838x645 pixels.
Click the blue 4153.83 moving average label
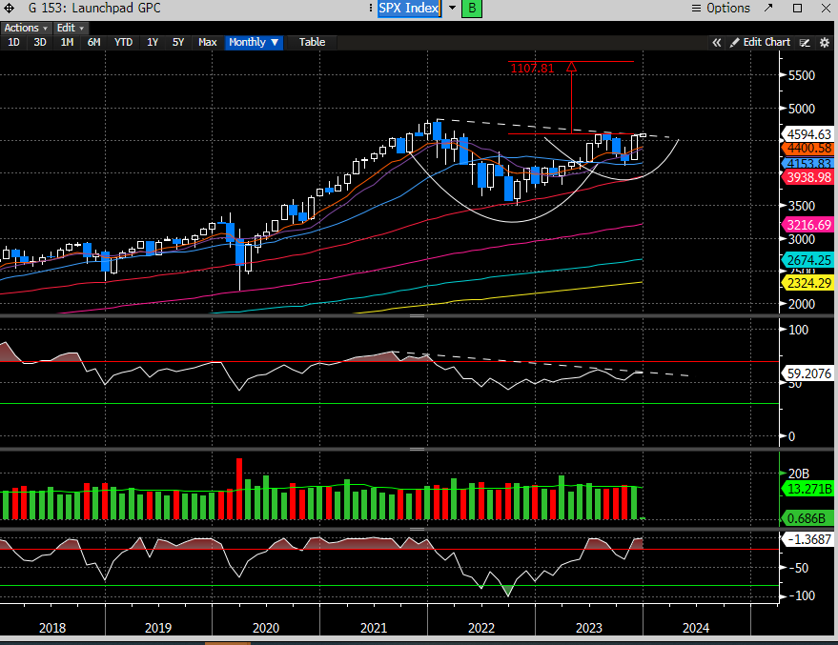[808, 163]
